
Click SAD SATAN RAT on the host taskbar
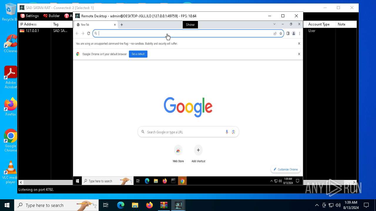click(x=178, y=205)
